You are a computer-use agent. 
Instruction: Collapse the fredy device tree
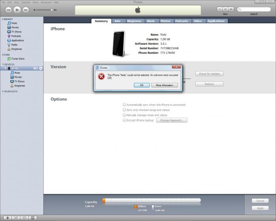[6, 68]
